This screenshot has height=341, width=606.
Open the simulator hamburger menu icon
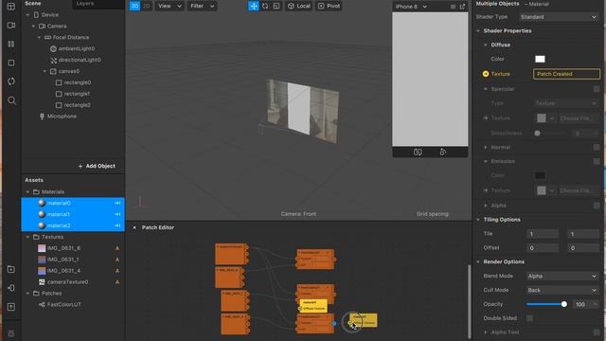click(453, 7)
